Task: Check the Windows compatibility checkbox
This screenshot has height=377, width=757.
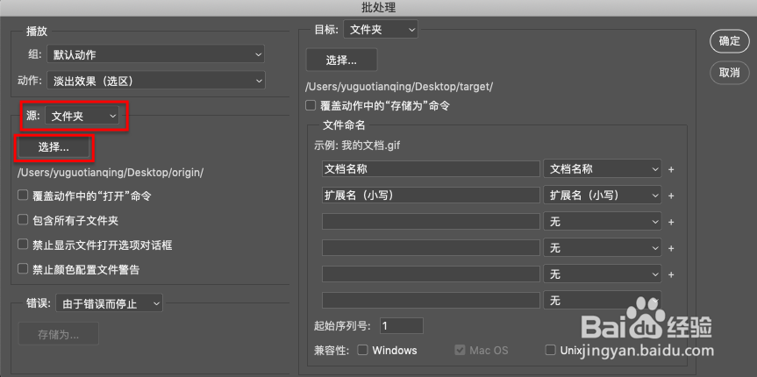Action: (x=362, y=350)
